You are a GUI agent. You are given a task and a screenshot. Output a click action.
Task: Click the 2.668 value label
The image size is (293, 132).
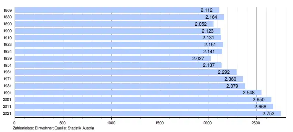point(260,107)
